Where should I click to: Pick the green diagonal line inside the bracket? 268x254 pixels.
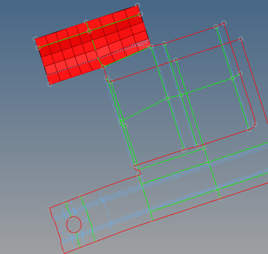pos(144,109)
